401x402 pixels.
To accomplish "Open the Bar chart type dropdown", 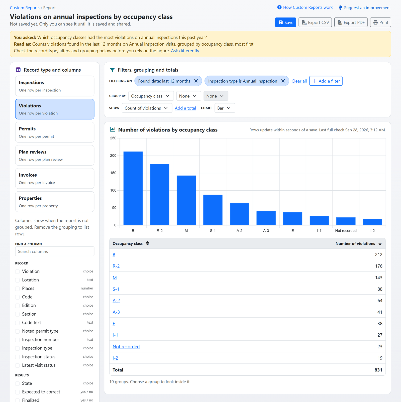I will point(225,108).
